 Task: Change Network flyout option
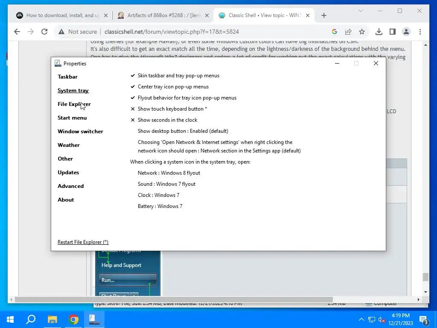(169, 173)
